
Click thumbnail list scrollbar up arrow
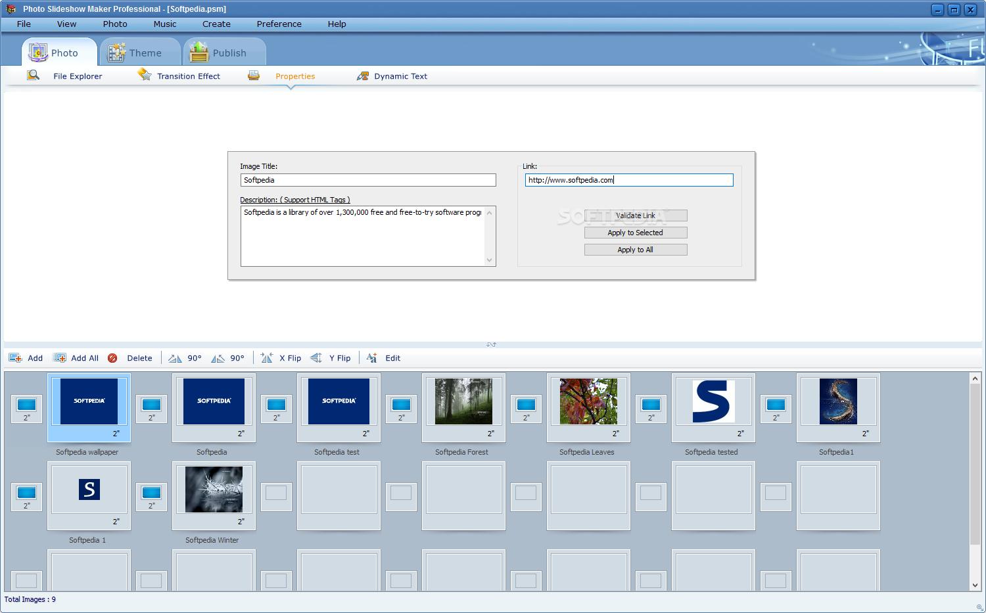(975, 378)
